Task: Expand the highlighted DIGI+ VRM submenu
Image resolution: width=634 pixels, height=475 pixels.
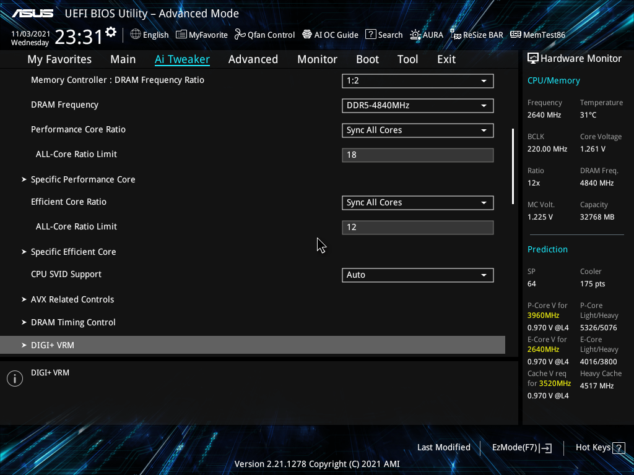Action: [x=253, y=345]
